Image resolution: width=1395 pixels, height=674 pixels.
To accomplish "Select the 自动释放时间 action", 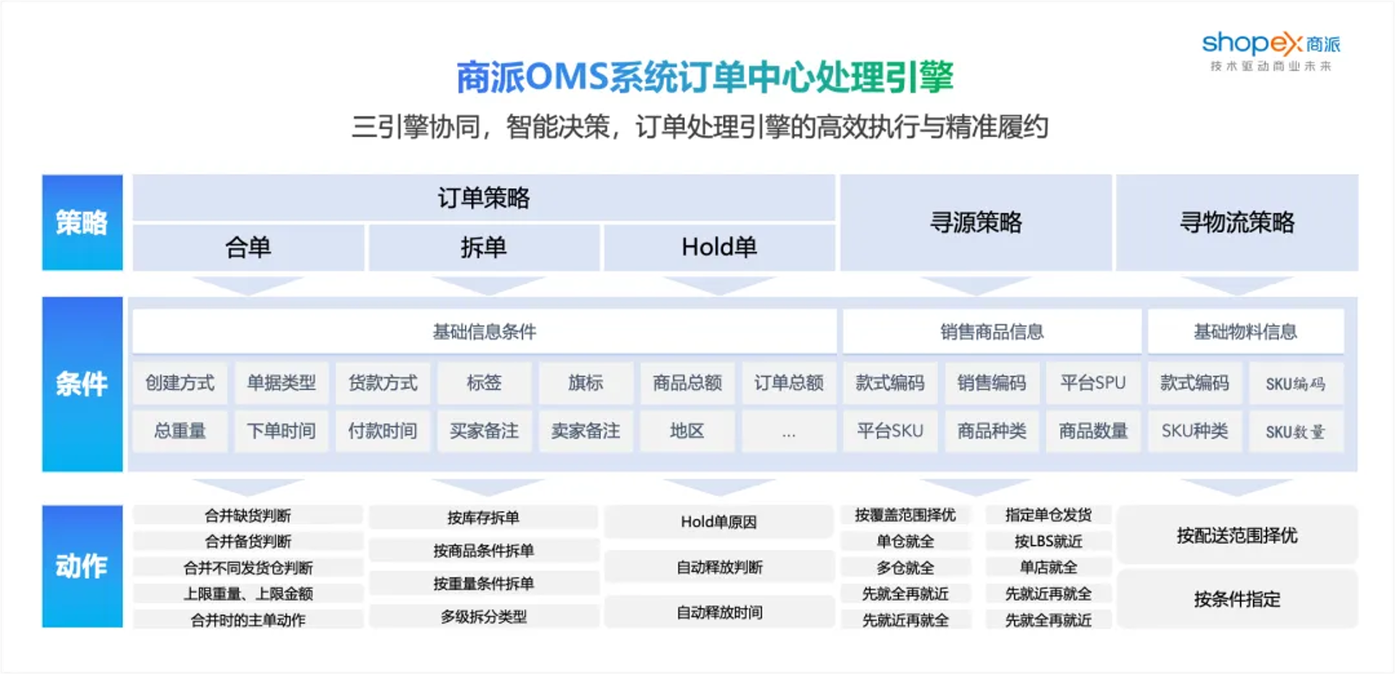I will [x=719, y=612].
